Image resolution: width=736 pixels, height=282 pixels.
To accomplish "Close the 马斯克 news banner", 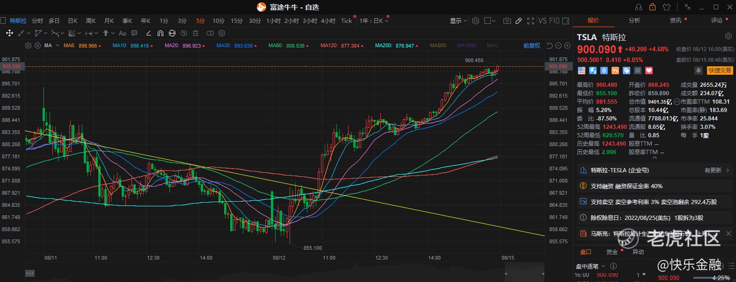I will click(x=729, y=233).
